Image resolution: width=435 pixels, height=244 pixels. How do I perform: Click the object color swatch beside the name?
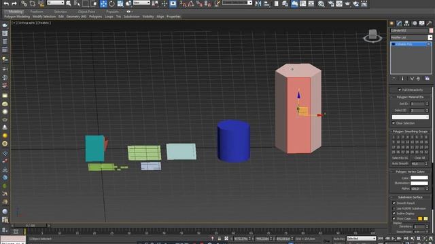pos(431,30)
